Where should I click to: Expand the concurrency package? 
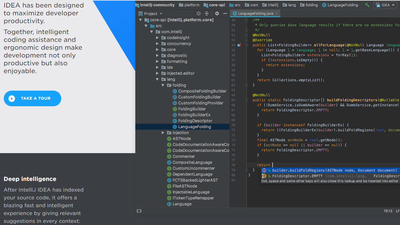coord(157,44)
